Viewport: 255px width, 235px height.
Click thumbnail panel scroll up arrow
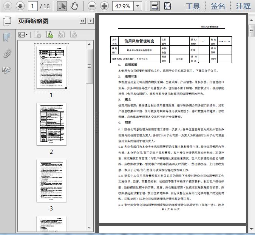(89, 45)
